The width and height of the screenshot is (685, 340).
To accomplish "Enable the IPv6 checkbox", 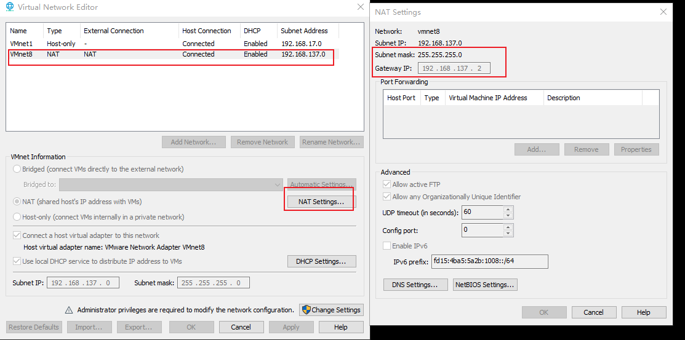I will click(x=387, y=246).
